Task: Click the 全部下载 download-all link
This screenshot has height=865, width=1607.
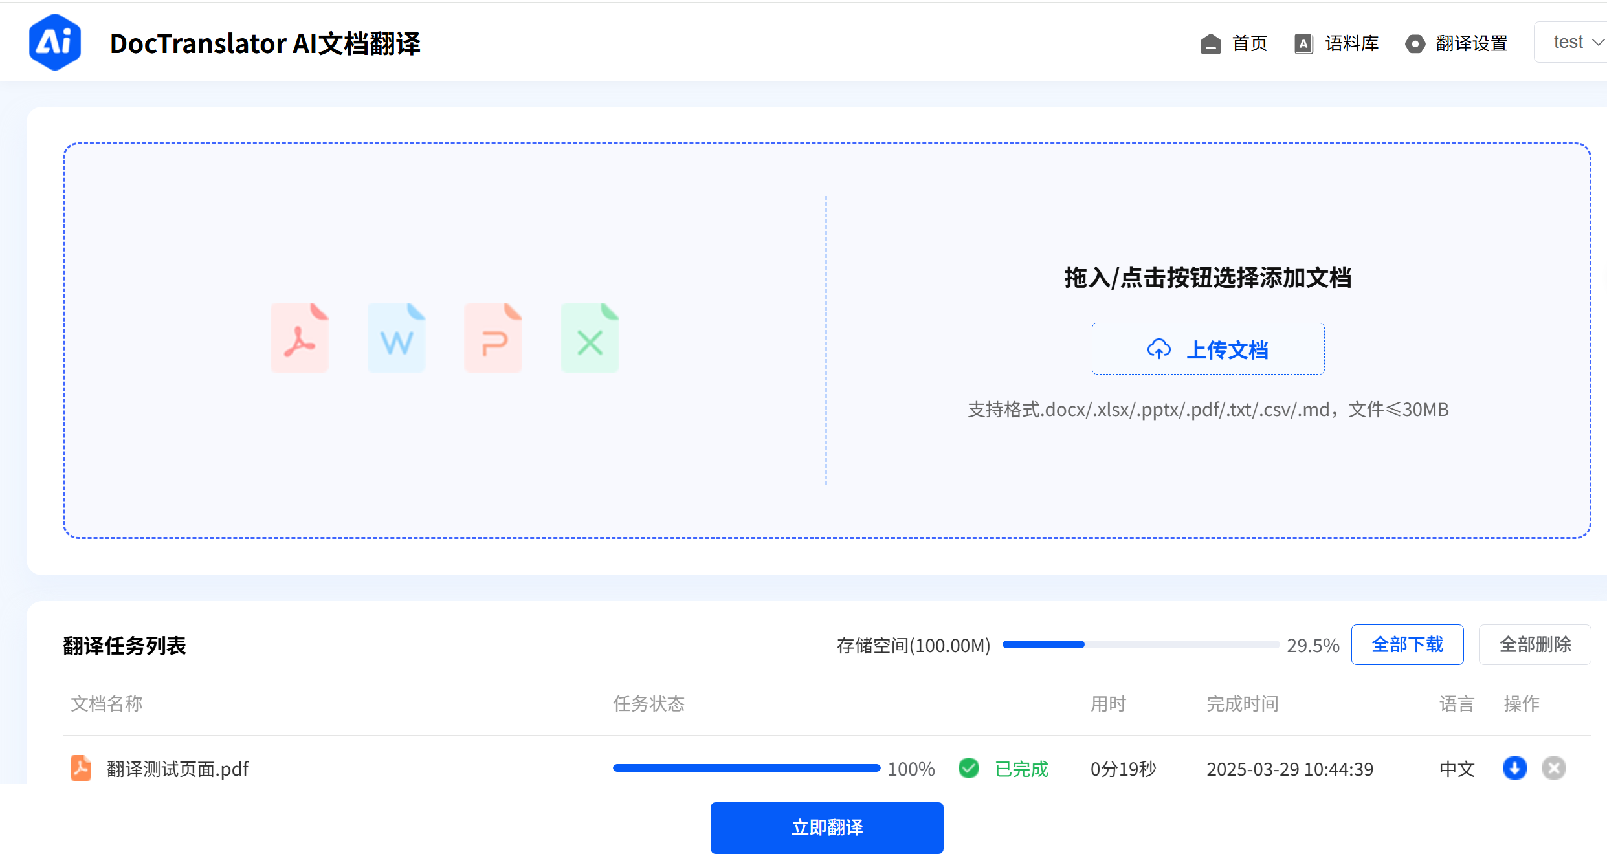Action: tap(1407, 644)
